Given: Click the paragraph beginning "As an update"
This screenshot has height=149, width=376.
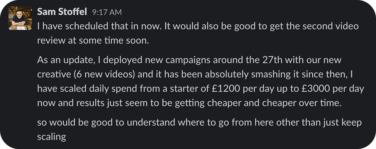Looking at the screenshot, I should point(200,81).
